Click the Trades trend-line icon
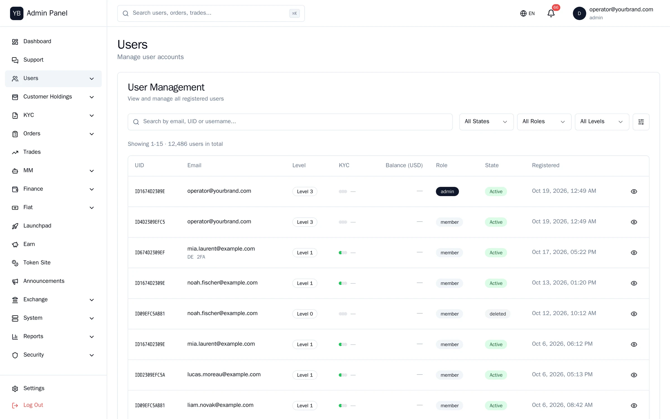Screen dimensions: 670x419 15,152
